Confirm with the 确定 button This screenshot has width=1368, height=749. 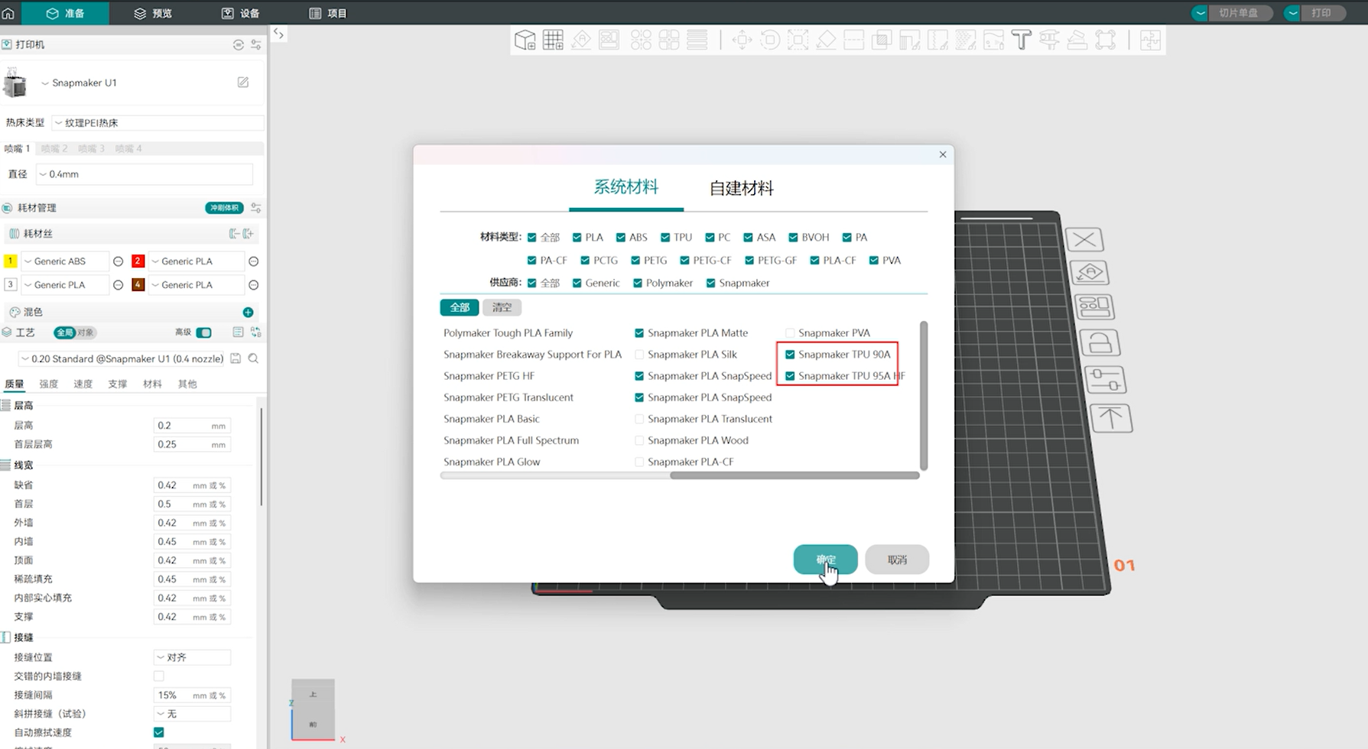click(x=825, y=559)
